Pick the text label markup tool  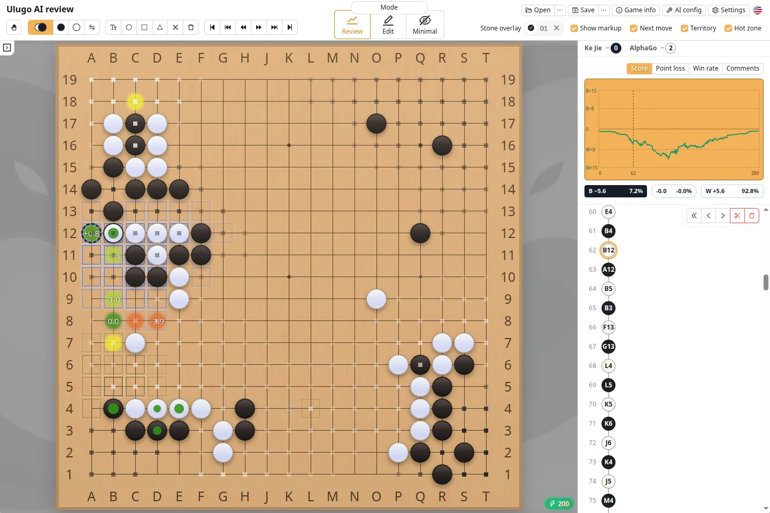[113, 27]
